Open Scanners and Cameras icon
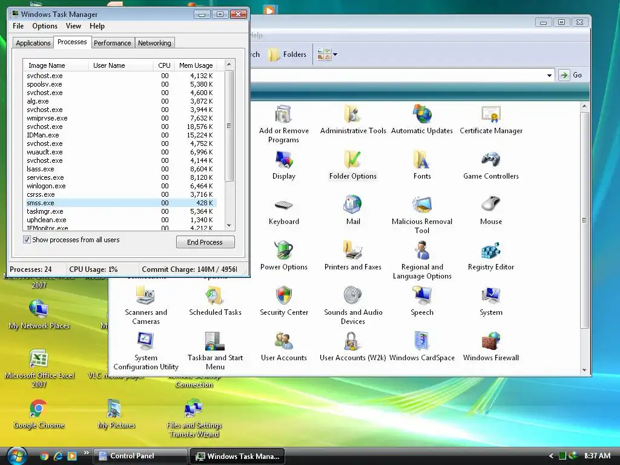620x465 pixels. pyautogui.click(x=146, y=306)
